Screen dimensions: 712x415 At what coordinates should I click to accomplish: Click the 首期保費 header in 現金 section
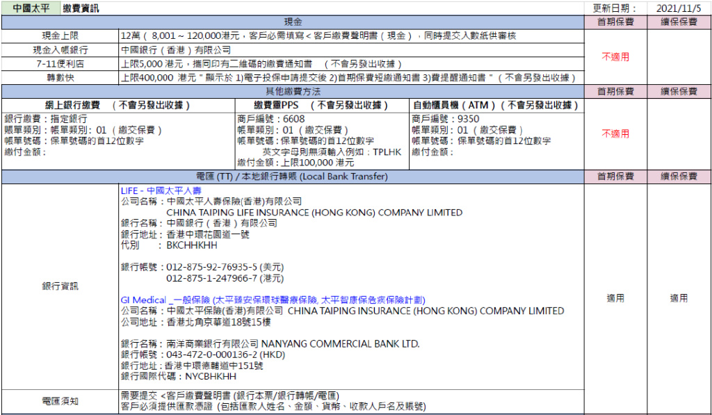[x=615, y=22]
